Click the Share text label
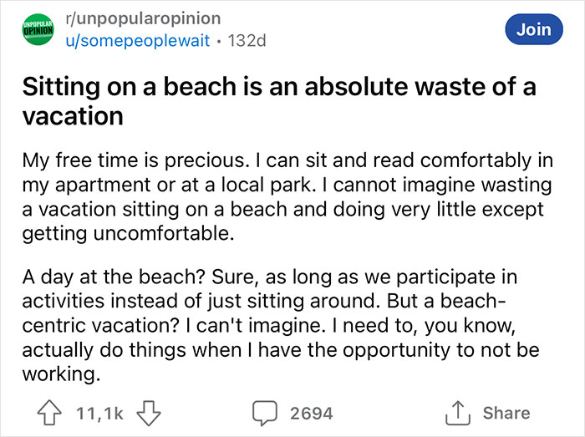585x437 pixels. (x=506, y=413)
